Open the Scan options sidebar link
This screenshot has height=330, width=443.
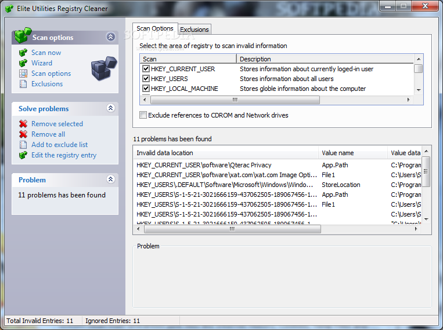pos(51,74)
